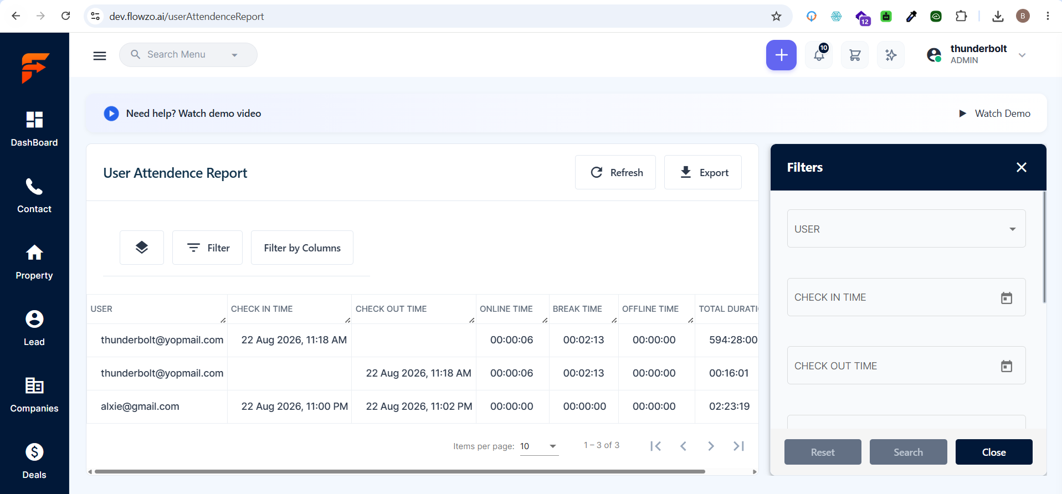Click the CHECK IN TIME filter field
The image size is (1062, 494).
pos(906,297)
